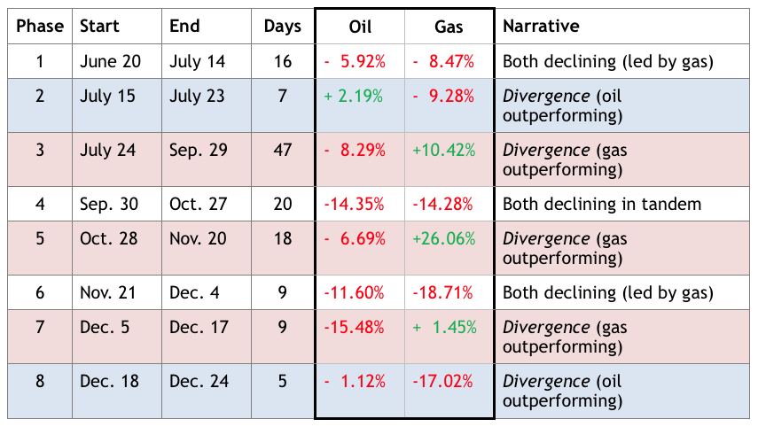
Task: Click the Dec. 24 end date cell
Action: click(x=199, y=382)
